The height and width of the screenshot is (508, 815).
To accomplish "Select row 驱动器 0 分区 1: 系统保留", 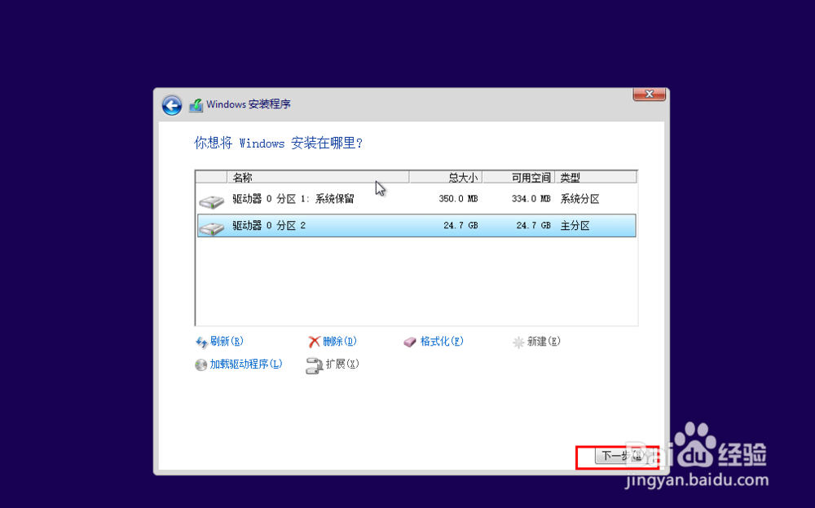I will [416, 199].
